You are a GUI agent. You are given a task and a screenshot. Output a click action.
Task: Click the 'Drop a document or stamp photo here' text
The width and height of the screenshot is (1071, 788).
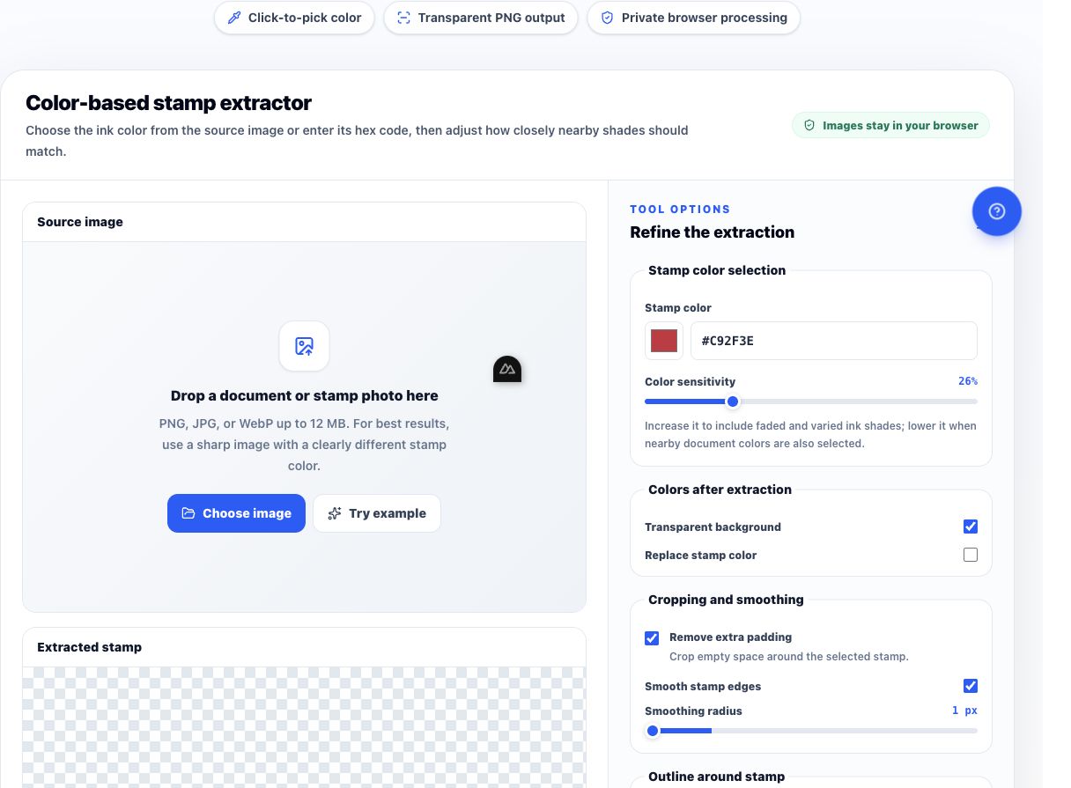(304, 396)
